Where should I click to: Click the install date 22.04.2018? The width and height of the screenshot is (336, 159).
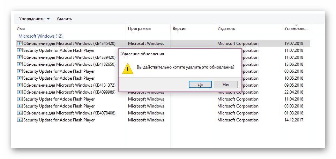click(294, 92)
